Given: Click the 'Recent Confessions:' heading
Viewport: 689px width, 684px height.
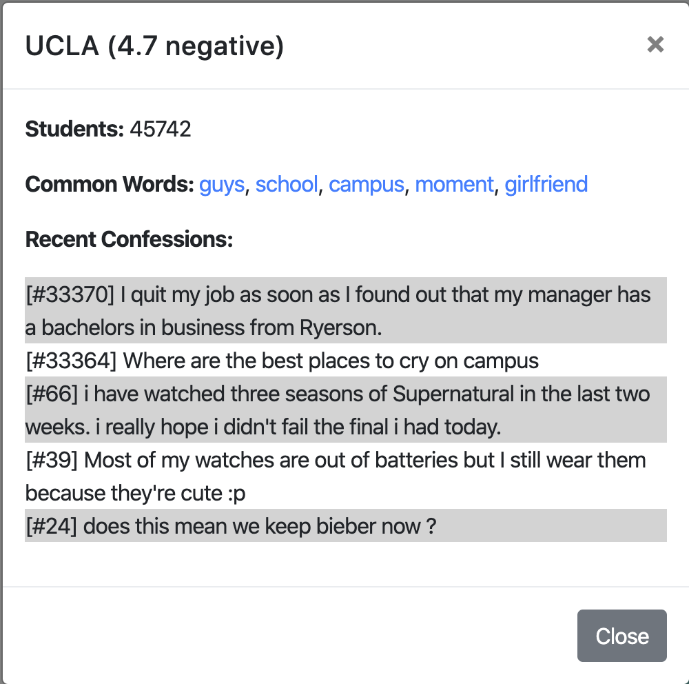Looking at the screenshot, I should (129, 239).
